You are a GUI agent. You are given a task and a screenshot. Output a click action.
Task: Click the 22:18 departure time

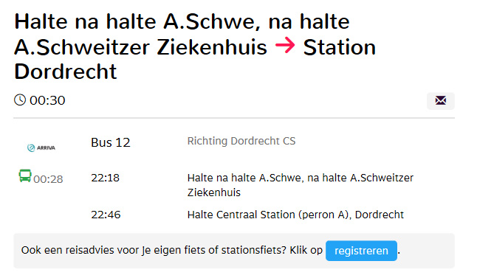click(106, 178)
